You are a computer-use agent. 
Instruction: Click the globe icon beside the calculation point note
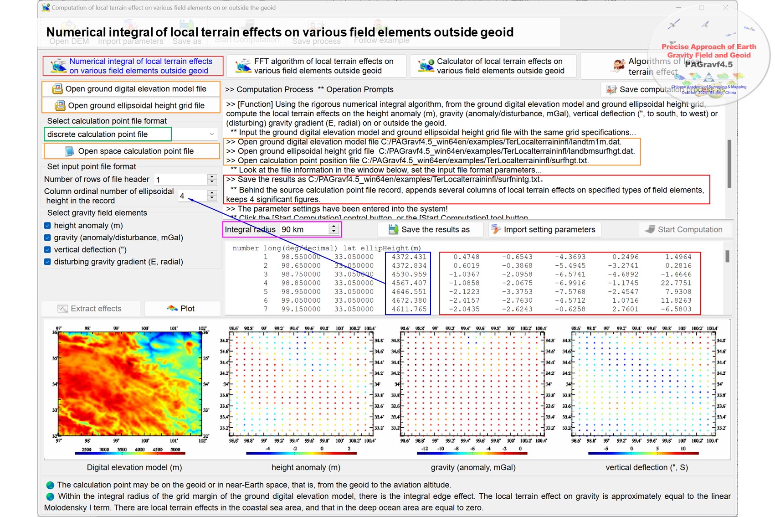coord(50,485)
